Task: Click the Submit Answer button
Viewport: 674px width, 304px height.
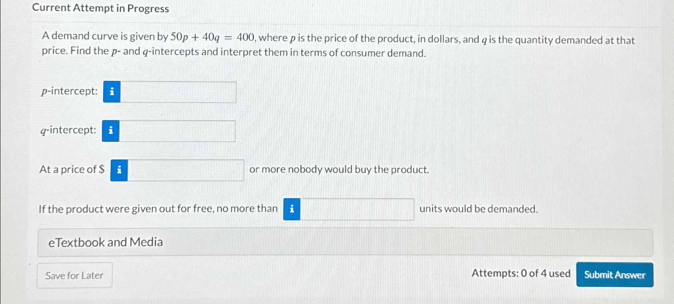Action: pos(614,275)
